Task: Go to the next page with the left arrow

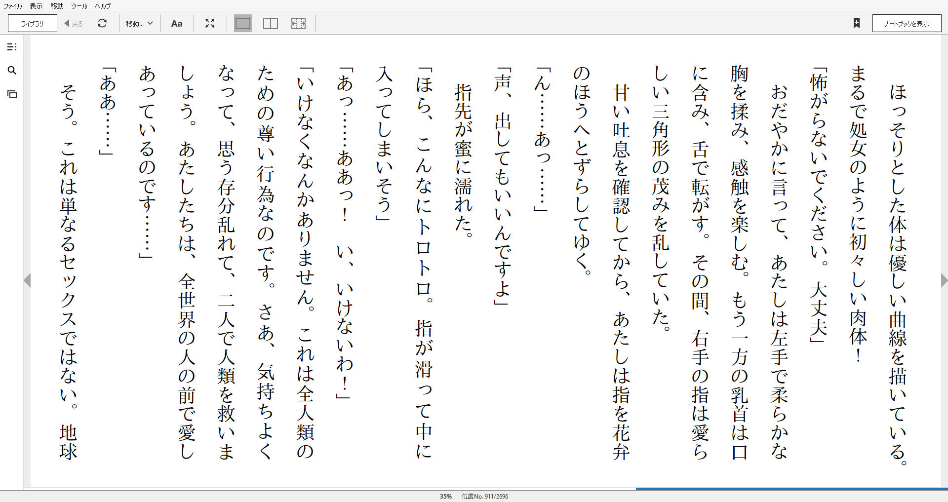Action: coord(27,280)
